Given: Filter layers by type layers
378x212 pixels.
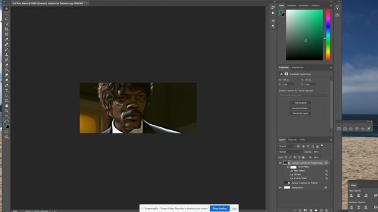Looking at the screenshot, I should pyautogui.click(x=308, y=146).
